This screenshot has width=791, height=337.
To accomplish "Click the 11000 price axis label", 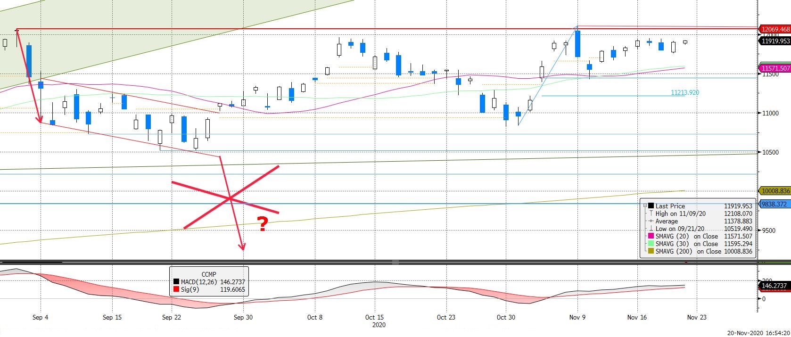I will (770, 113).
